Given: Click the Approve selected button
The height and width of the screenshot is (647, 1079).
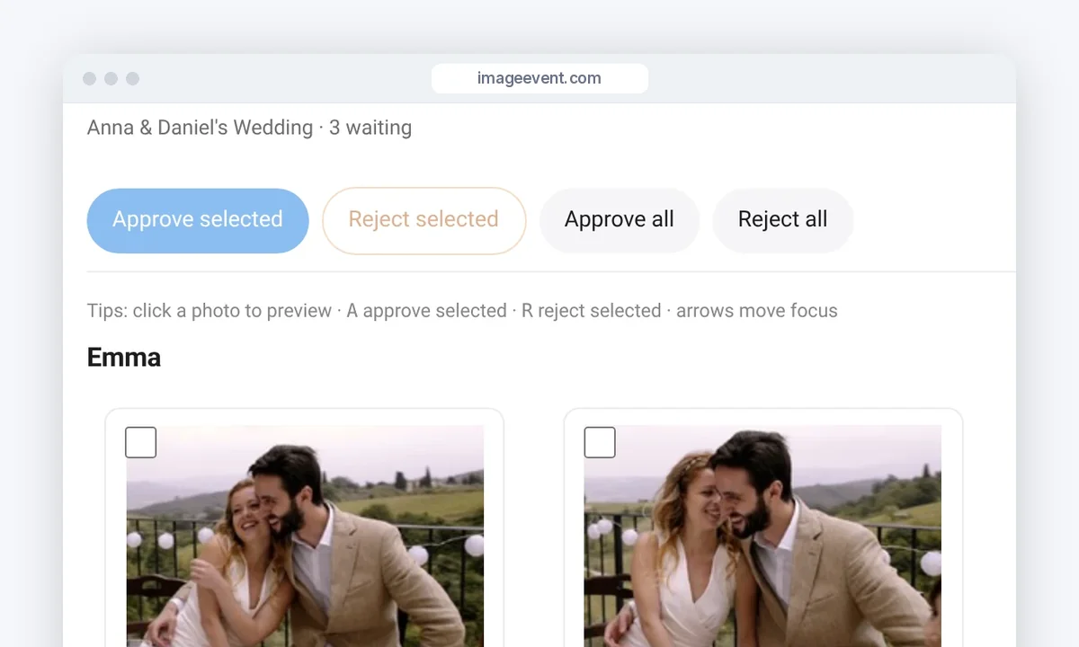Looking at the screenshot, I should 198,220.
